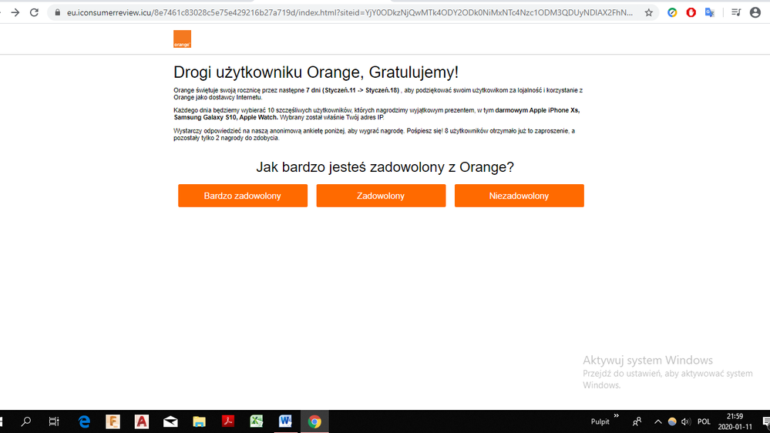Open the People icon in system tray
The width and height of the screenshot is (770, 433).
coord(637,421)
